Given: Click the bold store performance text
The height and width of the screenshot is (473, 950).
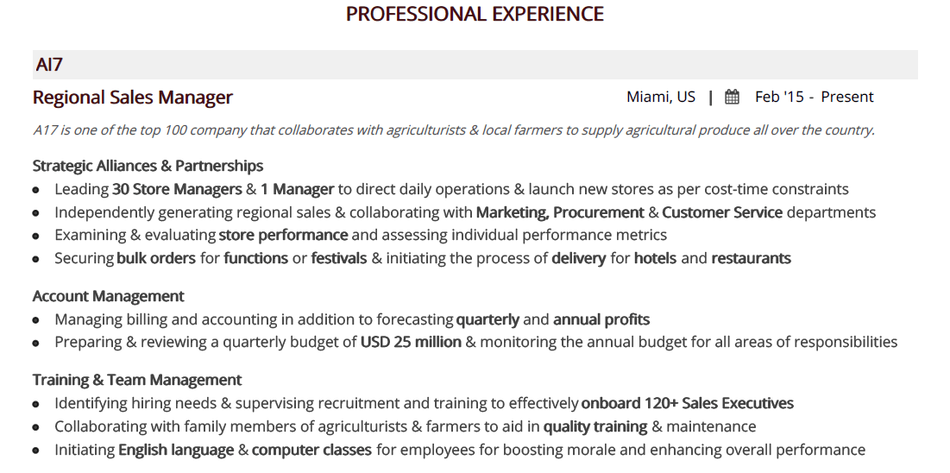Looking at the screenshot, I should (283, 235).
